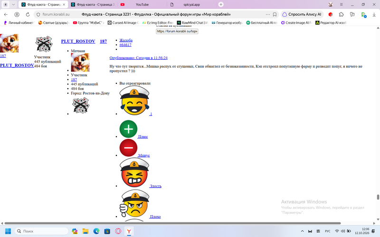Open Cursed AI Image bookmark

tap(123, 23)
